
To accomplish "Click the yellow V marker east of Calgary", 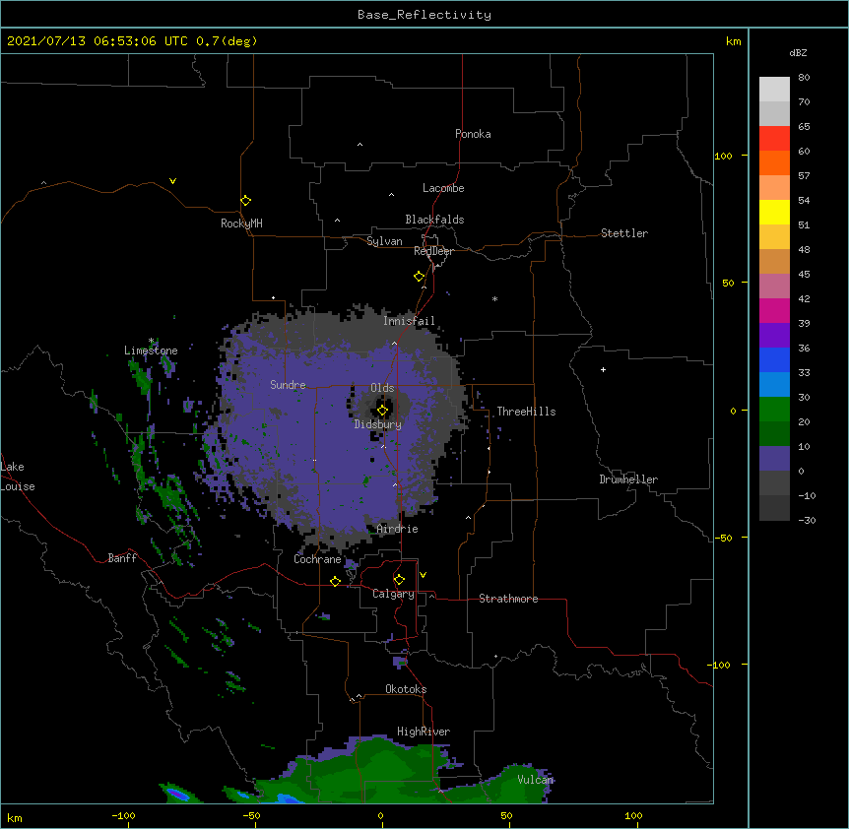I will [423, 575].
